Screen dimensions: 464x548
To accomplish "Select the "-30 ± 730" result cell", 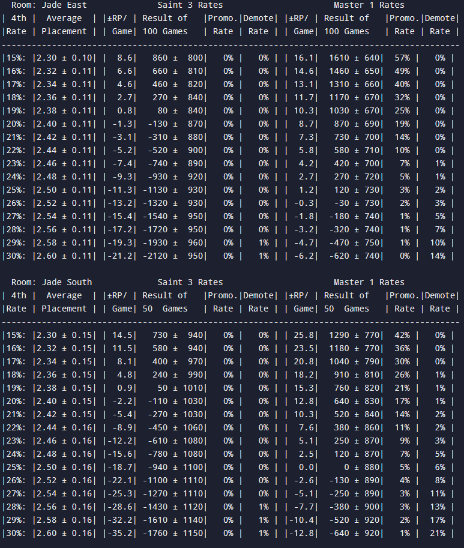I will [x=357, y=203].
